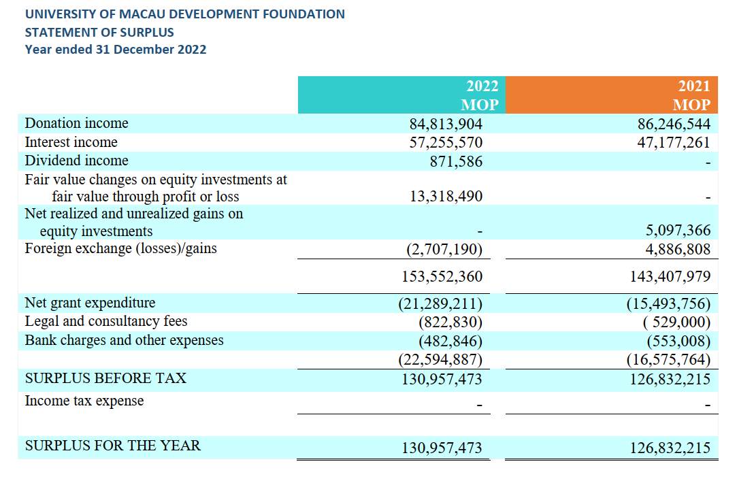Viewport: 737px width, 481px height.
Task: Click the "Income tax expense" label
Action: 84,401
